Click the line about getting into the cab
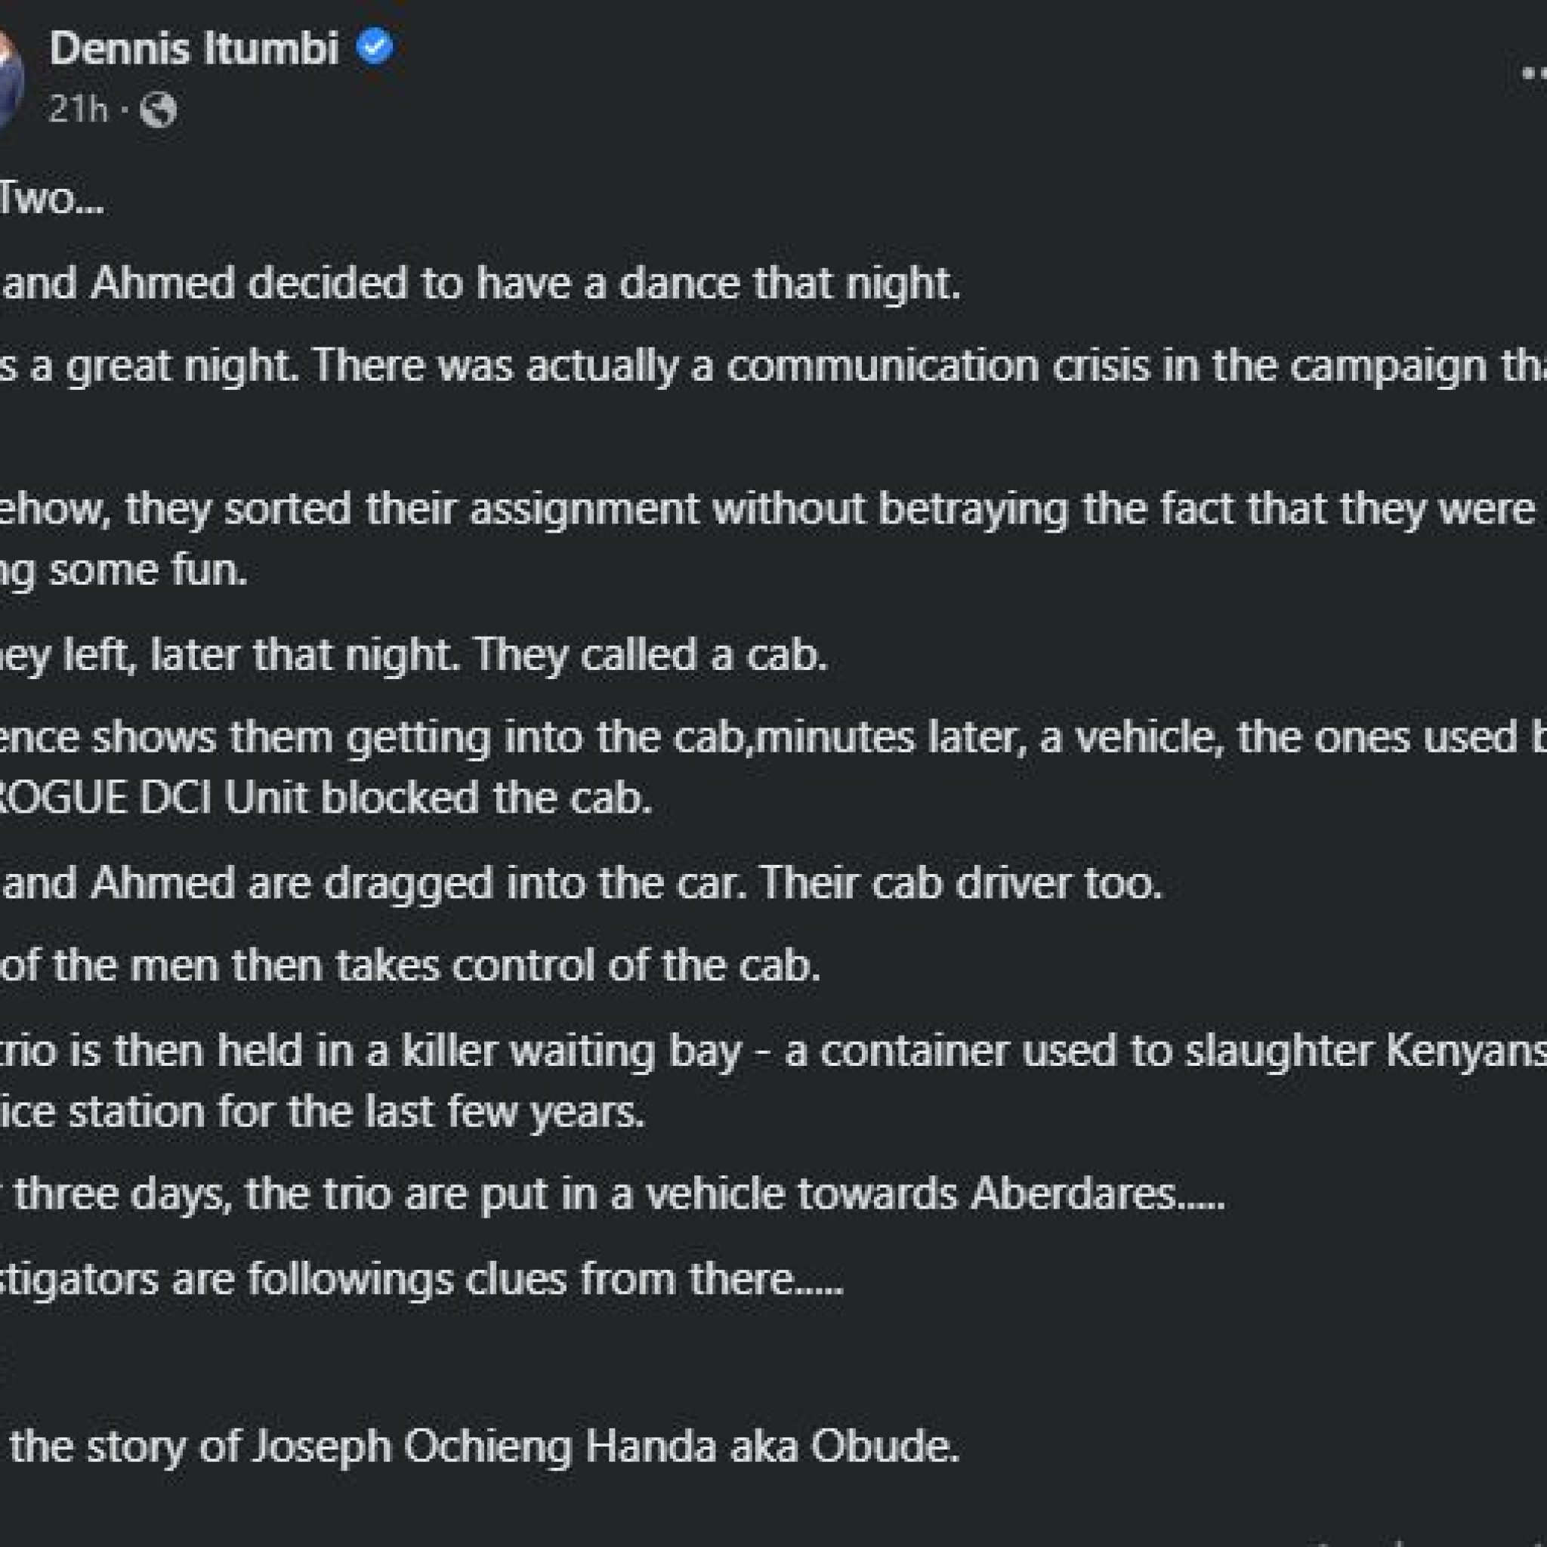Image resolution: width=1547 pixels, height=1547 pixels. (x=773, y=738)
